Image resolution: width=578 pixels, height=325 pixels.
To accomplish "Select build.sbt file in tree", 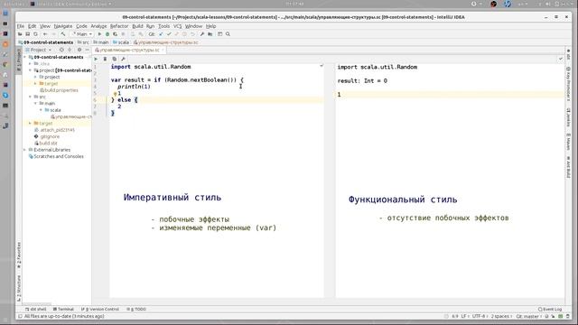I will 46,143.
